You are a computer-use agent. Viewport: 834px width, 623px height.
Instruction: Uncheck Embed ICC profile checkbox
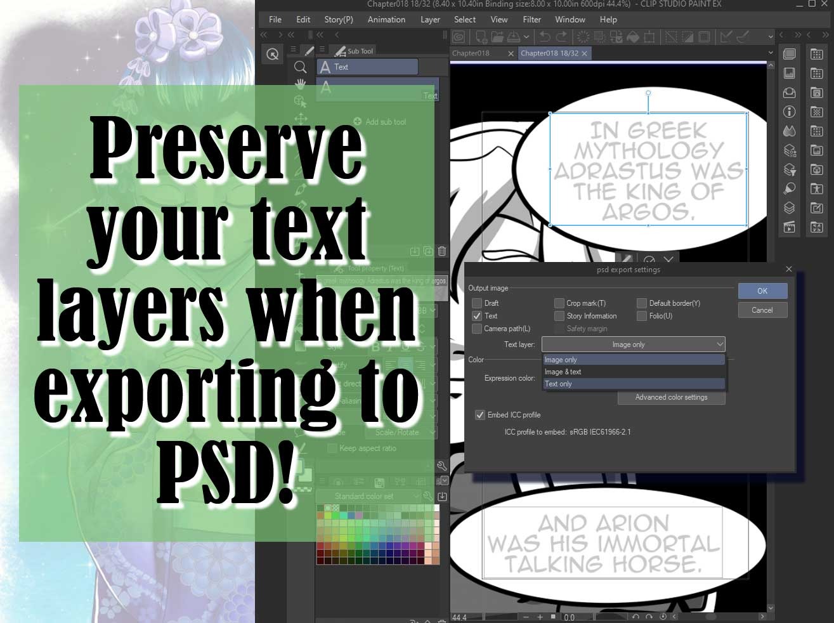pyautogui.click(x=480, y=415)
